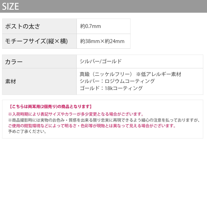Screen dimensions: 207x207
Task: Select the モチーフサイズ(縦×横) label cell
Action: [39, 41]
